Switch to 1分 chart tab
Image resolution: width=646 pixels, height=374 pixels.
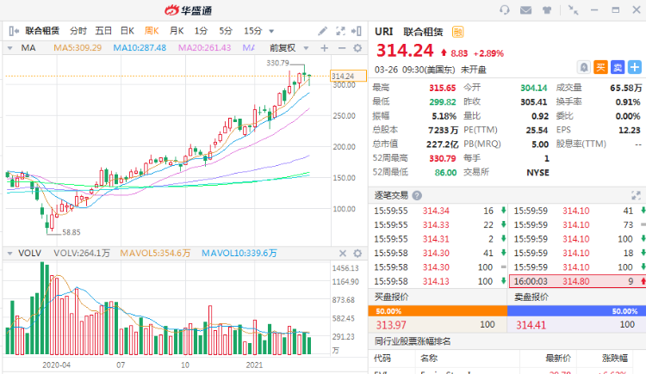pyautogui.click(x=201, y=31)
